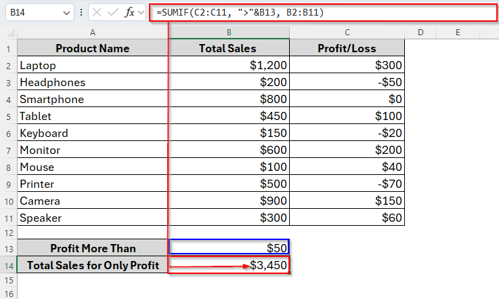Select row 13 header
The width and height of the screenshot is (499, 299).
tap(8, 248)
